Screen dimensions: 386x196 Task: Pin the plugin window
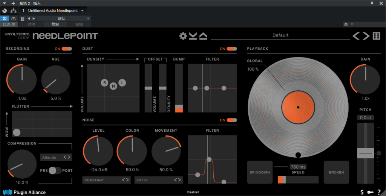pos(372,3)
